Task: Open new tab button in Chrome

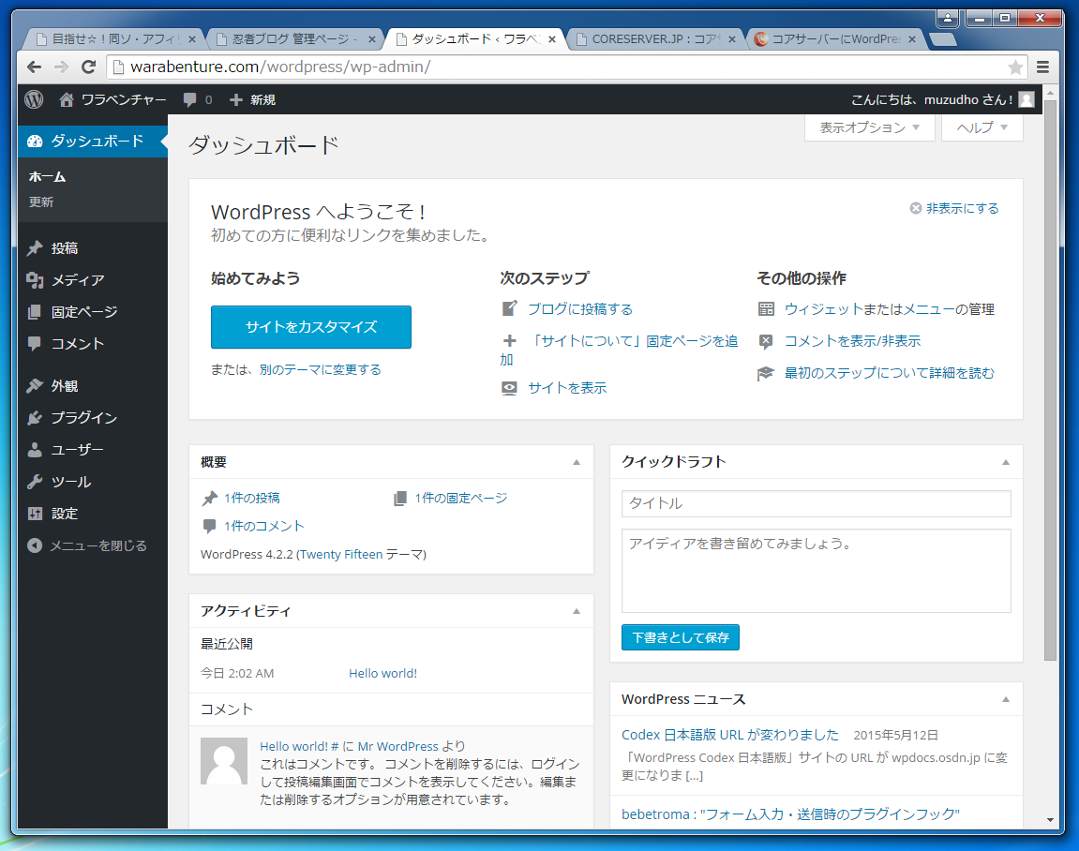Action: [943, 39]
